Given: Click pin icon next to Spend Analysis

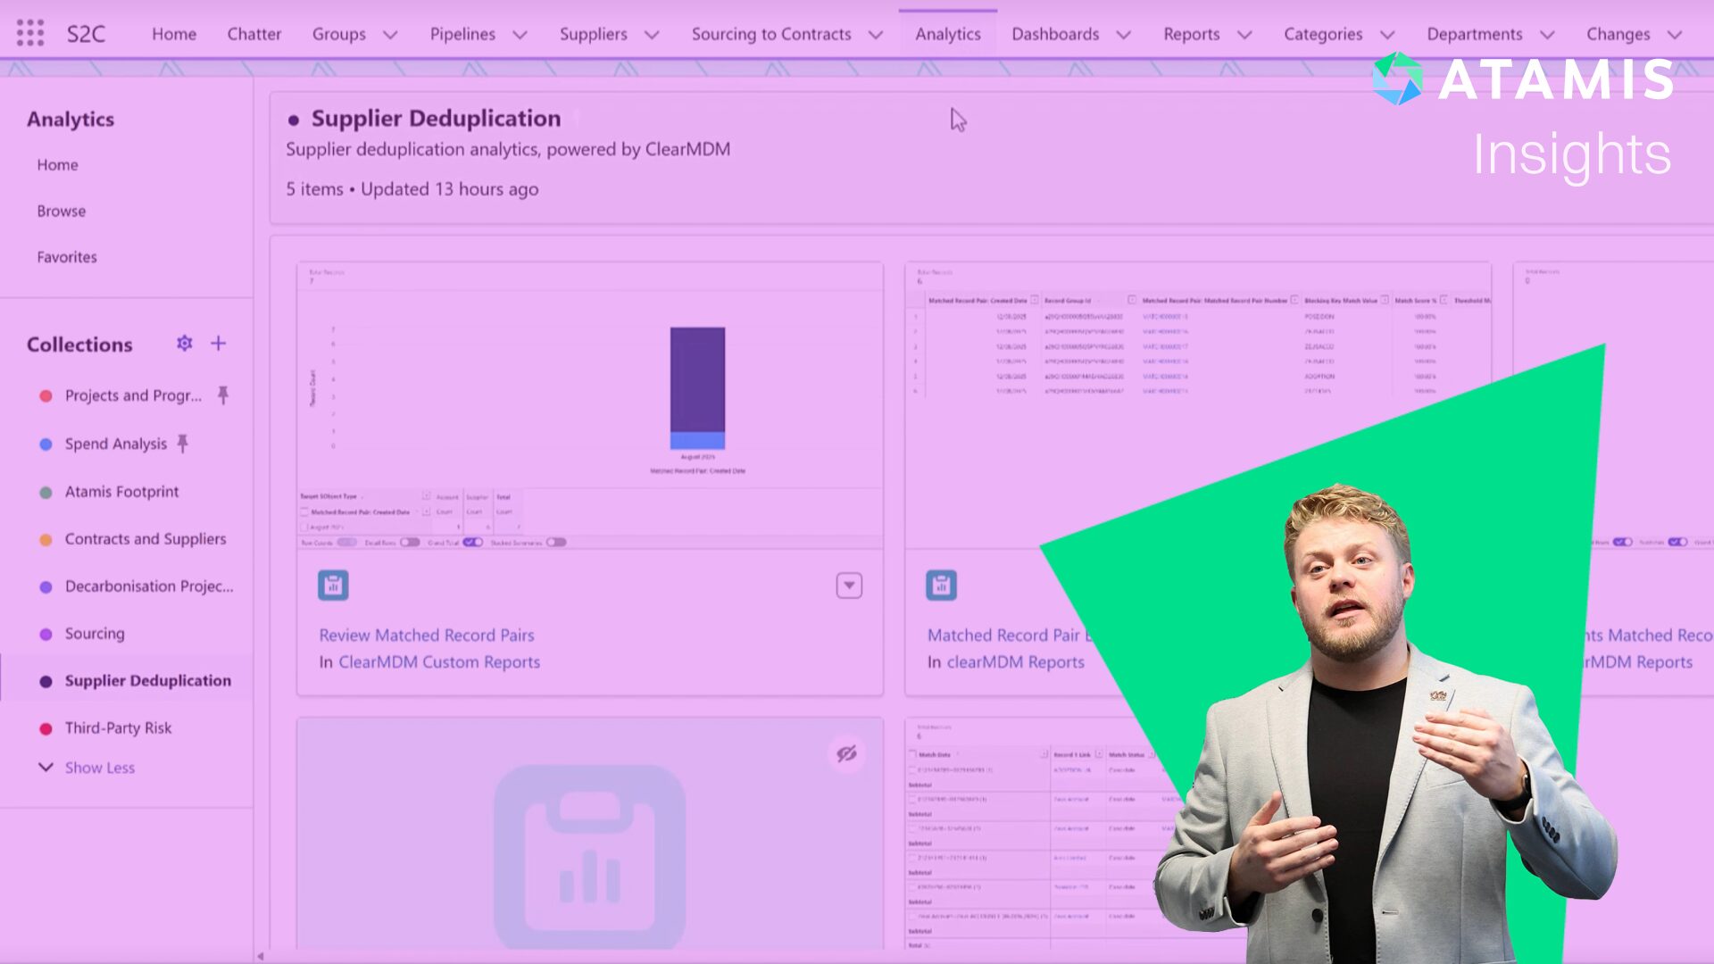Looking at the screenshot, I should tap(183, 443).
